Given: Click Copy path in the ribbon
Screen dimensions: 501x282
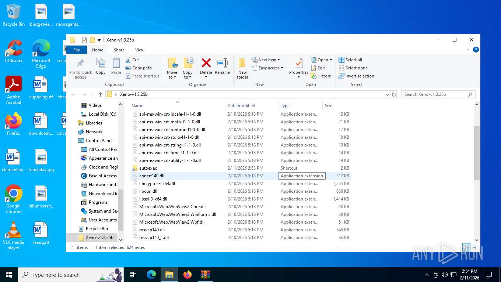Looking at the screenshot, I should click(x=139, y=68).
